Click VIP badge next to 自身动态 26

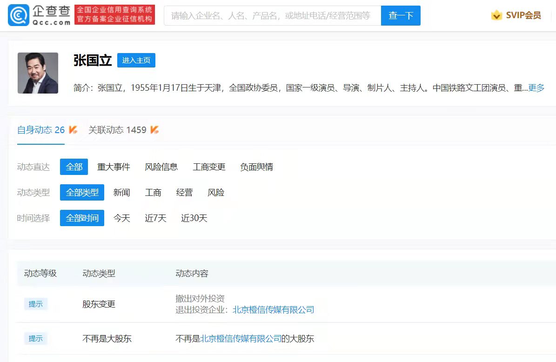coord(73,130)
